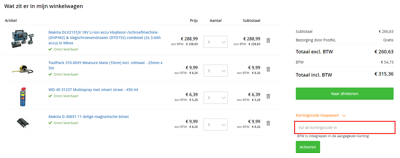This screenshot has width=400, height=158.
Task: View the Makita combiset product thumbnail
Action: point(23,39)
